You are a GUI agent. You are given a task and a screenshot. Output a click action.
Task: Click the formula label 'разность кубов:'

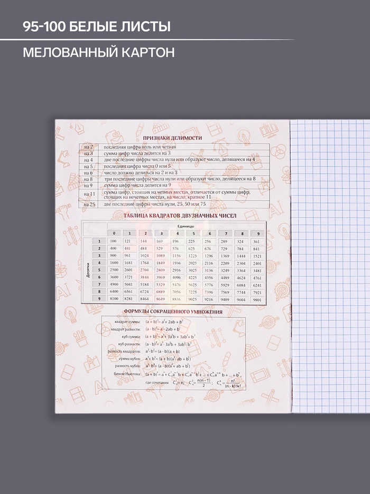click(x=128, y=366)
